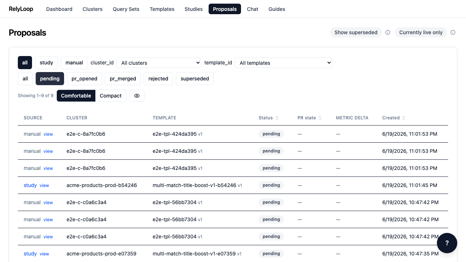466x262 pixels.
Task: Click the TEMPLATE column header
Action: [x=165, y=118]
